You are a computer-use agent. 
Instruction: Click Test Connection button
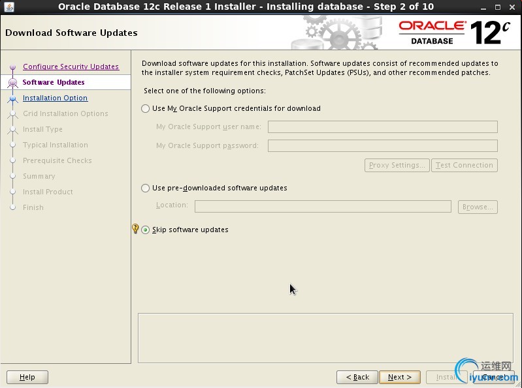(465, 166)
